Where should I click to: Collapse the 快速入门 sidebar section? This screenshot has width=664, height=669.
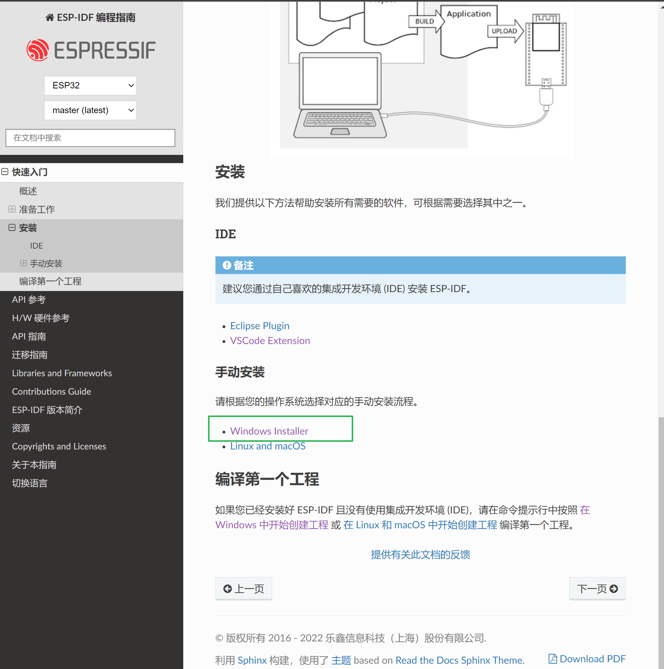coord(5,172)
